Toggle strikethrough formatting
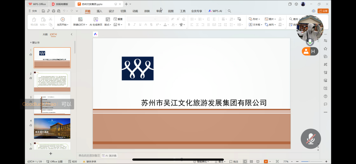356x164 pixels. pyautogui.click(x=145, y=25)
